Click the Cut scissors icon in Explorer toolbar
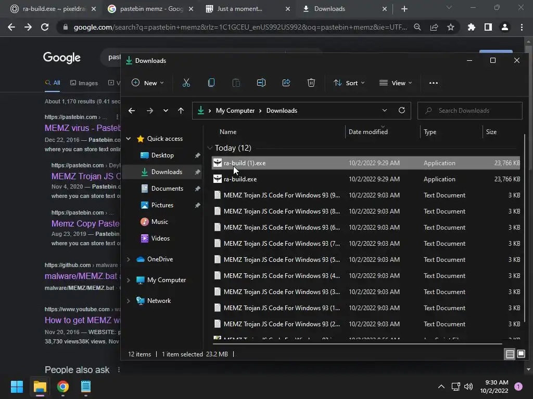 (186, 83)
